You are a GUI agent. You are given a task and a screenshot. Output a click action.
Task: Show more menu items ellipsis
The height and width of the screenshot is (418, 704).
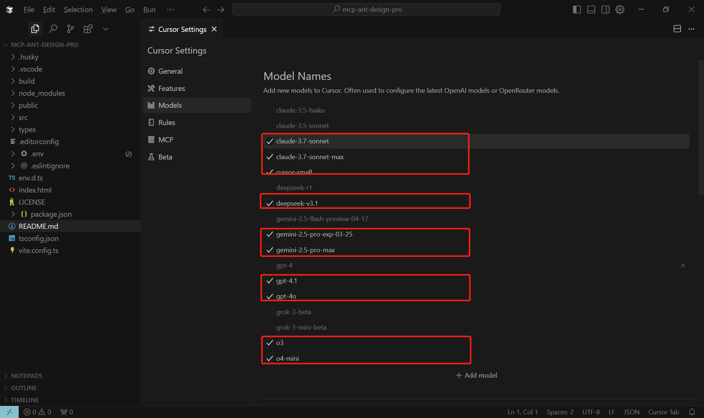[170, 10]
